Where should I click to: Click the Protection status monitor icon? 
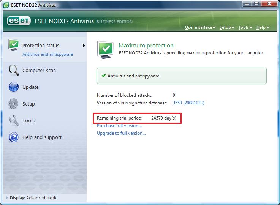(13, 45)
